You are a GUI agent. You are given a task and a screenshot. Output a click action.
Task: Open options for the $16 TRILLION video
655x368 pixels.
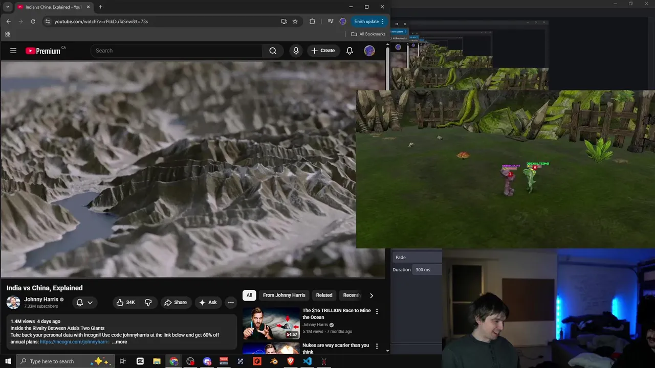tap(377, 311)
